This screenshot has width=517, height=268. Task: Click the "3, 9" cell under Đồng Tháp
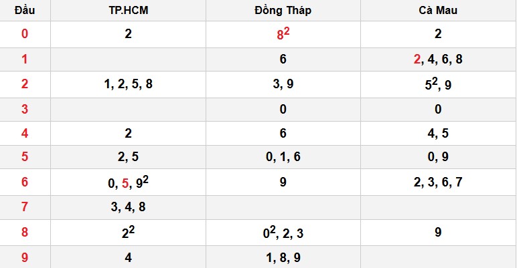[x=283, y=84]
